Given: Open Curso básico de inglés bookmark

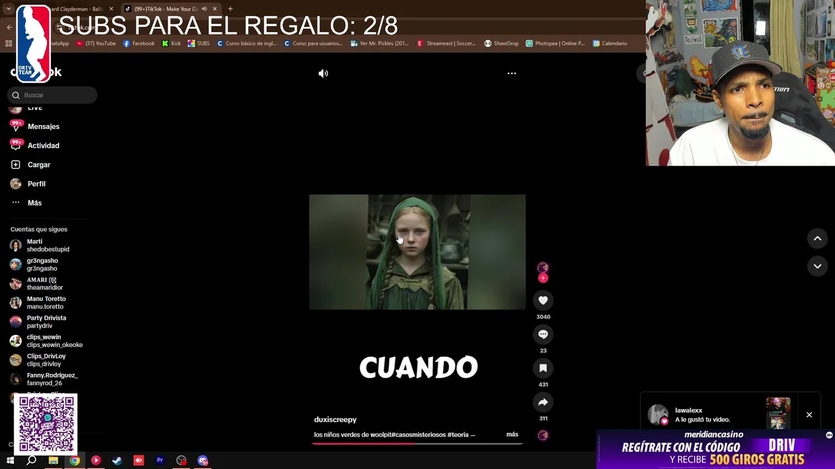Looking at the screenshot, I should (247, 44).
